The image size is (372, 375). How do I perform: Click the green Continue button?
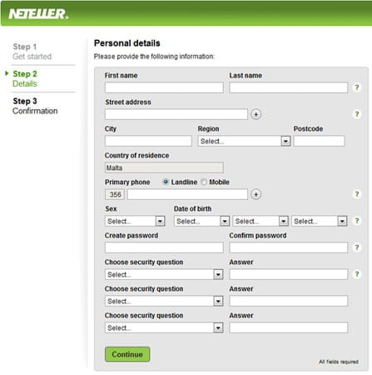[127, 354]
